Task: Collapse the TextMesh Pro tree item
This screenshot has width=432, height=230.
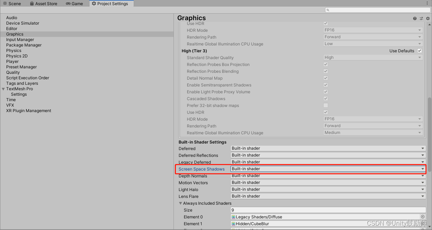Action: (x=3, y=89)
